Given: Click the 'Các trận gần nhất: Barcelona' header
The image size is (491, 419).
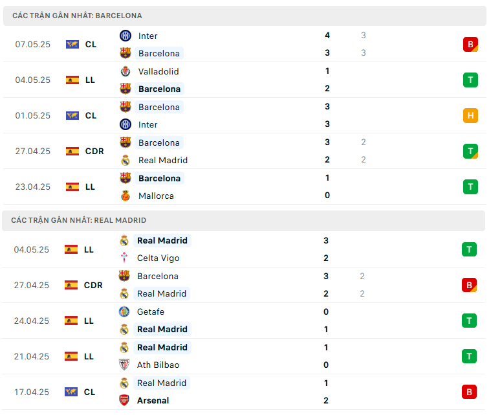Looking at the screenshot, I should [78, 16].
